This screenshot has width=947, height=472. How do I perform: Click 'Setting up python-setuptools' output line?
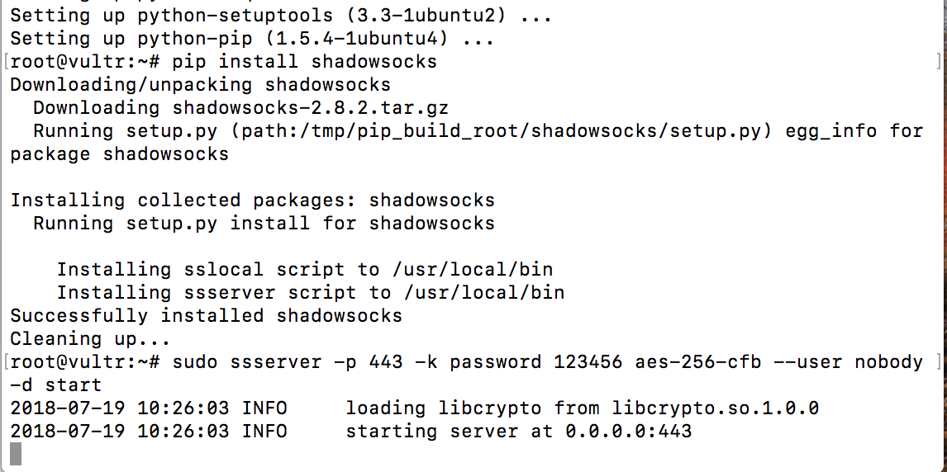(x=281, y=17)
